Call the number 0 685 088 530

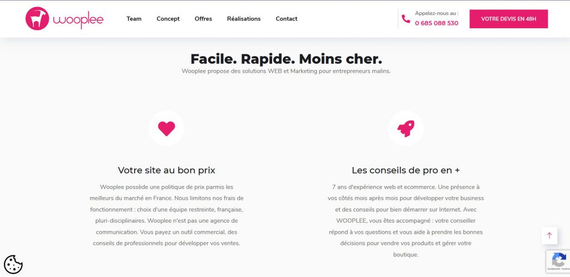436,23
